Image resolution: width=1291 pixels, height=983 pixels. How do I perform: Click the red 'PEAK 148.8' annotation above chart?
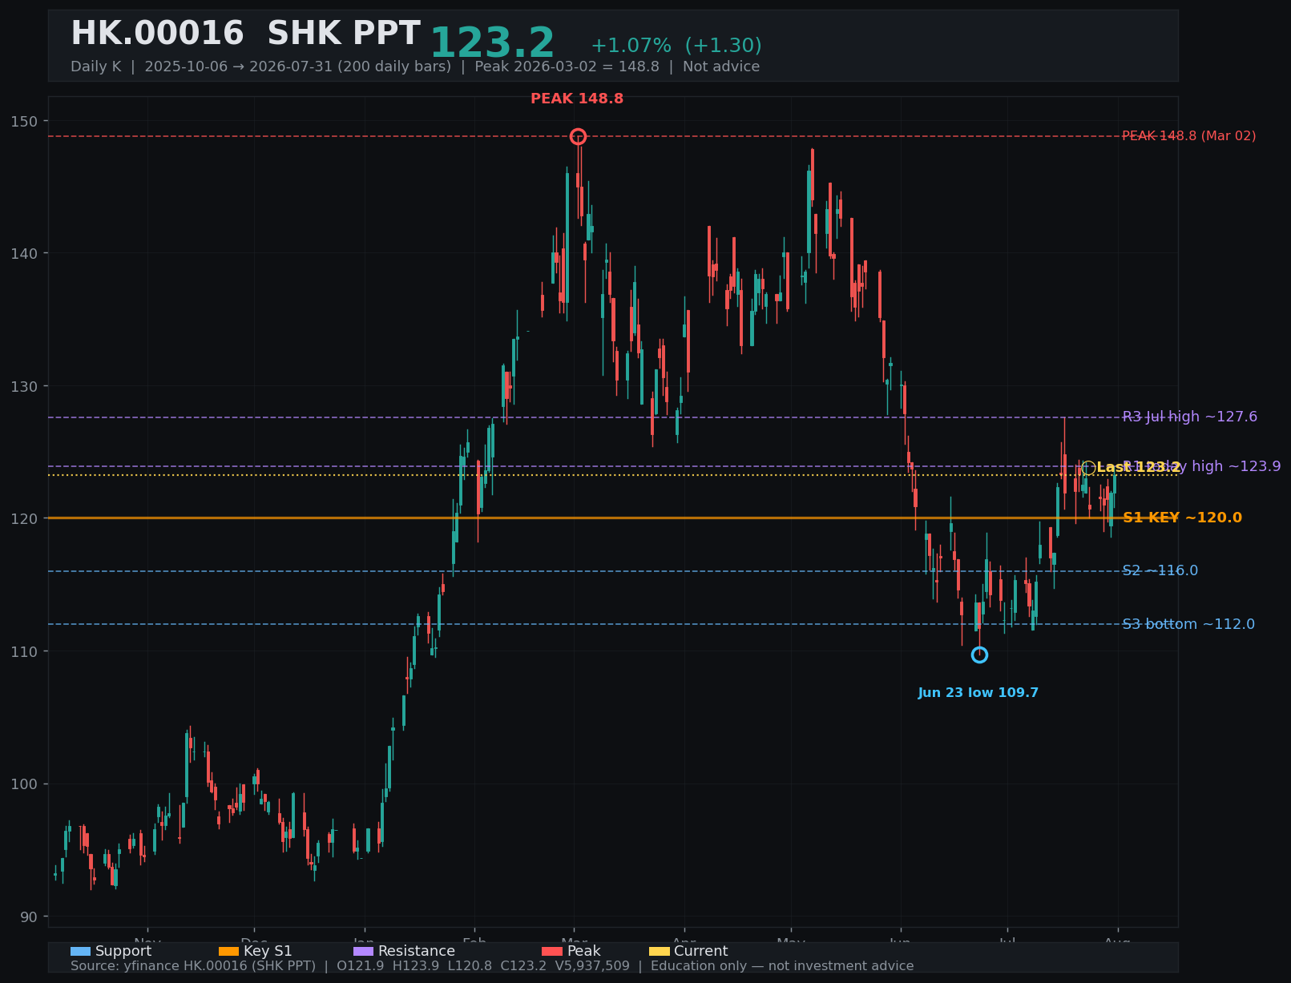pyautogui.click(x=577, y=99)
